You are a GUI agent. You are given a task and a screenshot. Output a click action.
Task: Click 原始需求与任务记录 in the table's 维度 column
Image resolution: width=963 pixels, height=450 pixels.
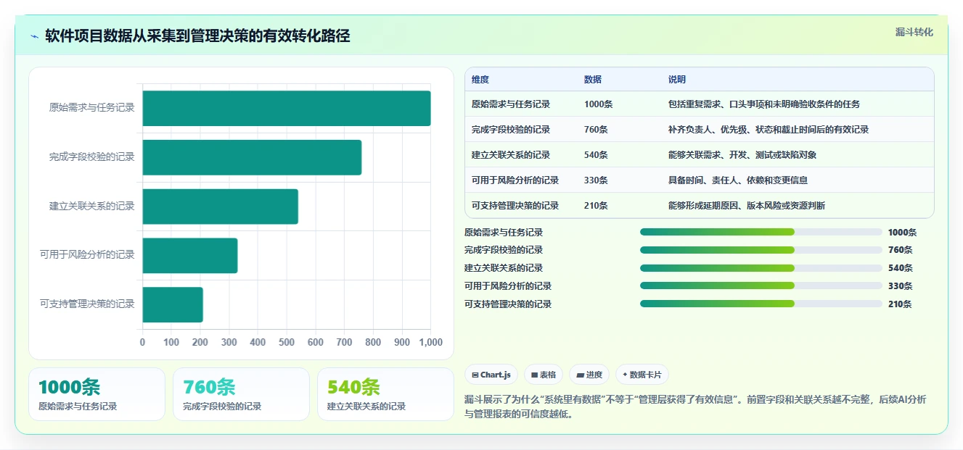[511, 104]
